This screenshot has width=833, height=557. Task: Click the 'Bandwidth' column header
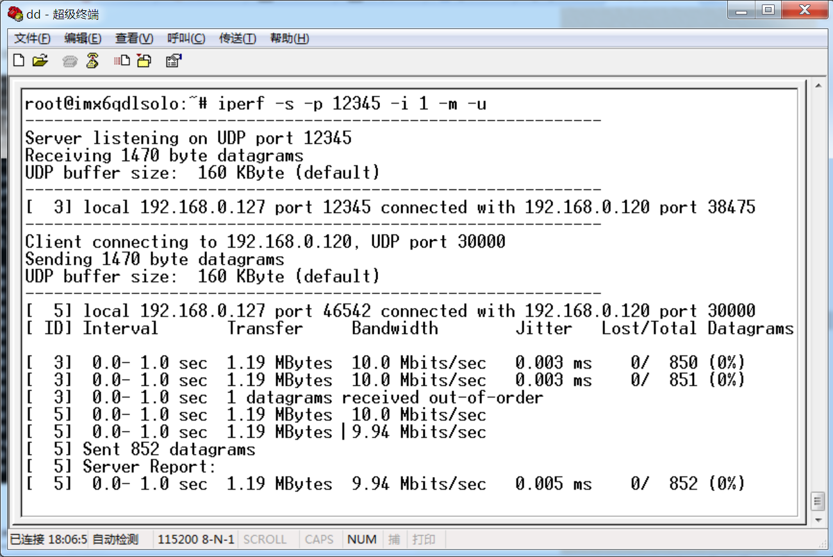pos(395,328)
